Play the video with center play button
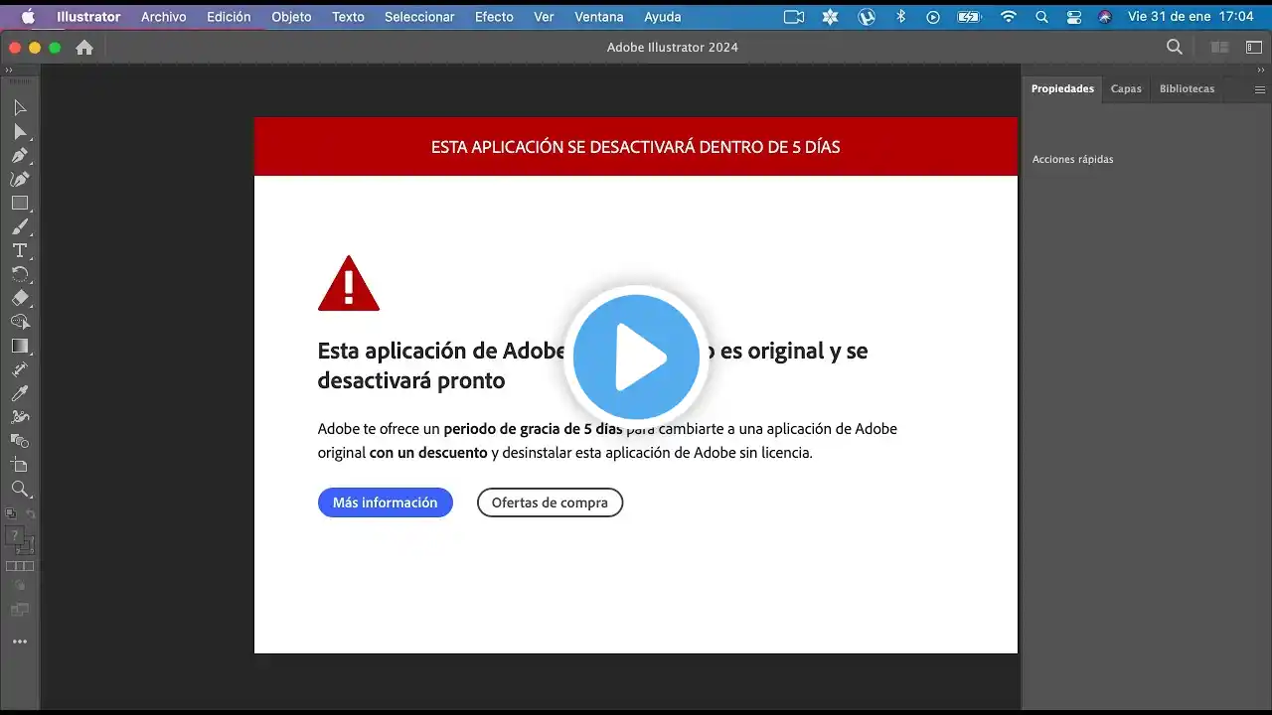The height and width of the screenshot is (715, 1272). [x=636, y=357]
